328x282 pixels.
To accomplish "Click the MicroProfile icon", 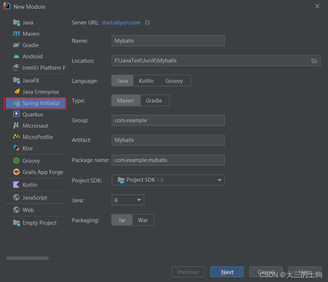I will 16,136.
